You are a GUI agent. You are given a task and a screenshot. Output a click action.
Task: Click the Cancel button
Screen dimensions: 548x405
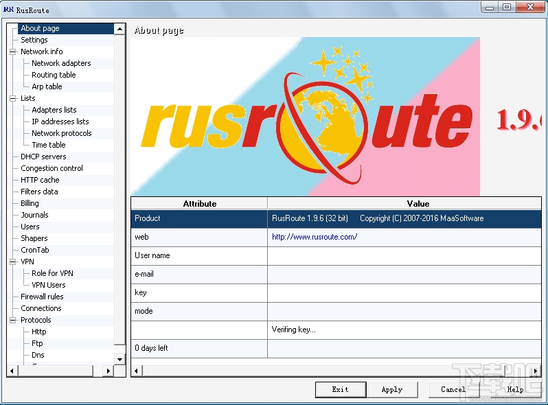pyautogui.click(x=454, y=390)
